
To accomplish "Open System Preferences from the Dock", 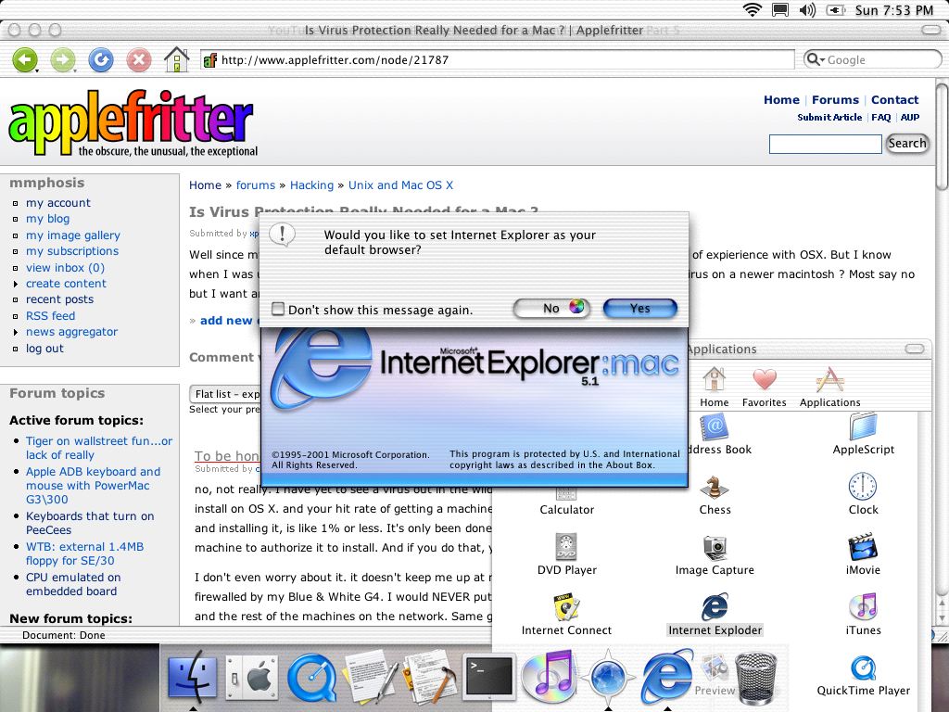I will 252,677.
